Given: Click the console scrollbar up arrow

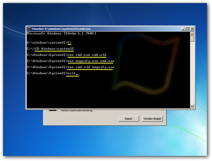Looking at the screenshot, I should (x=192, y=34).
